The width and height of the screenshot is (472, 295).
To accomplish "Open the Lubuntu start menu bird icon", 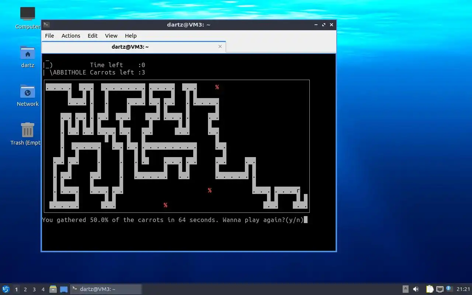I will [6, 289].
